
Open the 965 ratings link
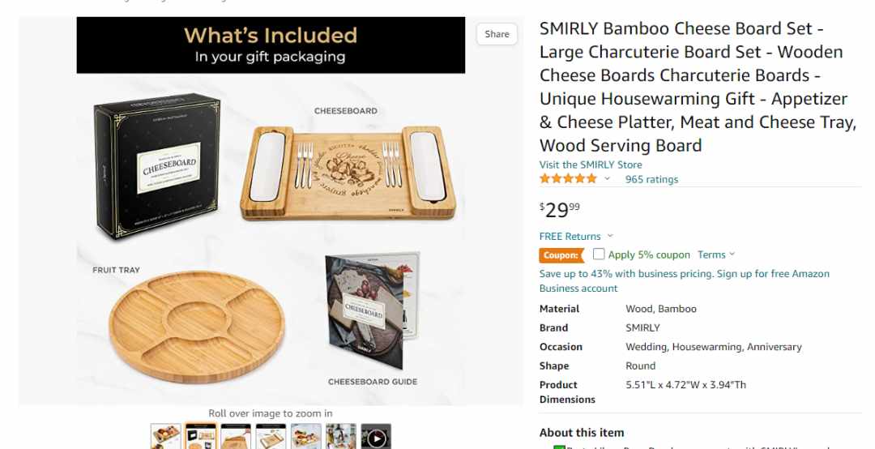coord(651,179)
